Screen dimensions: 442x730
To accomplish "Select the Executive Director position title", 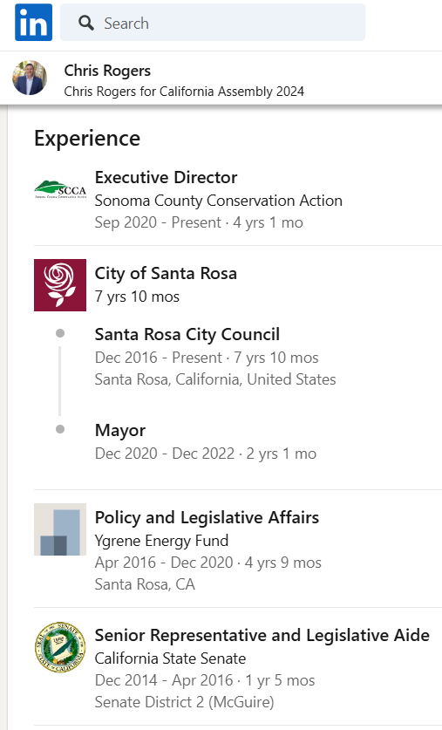I will 167,177.
